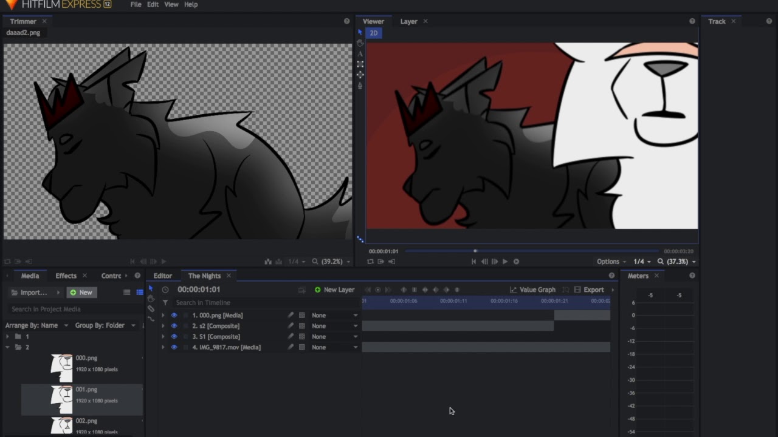Open the View menu

point(171,4)
